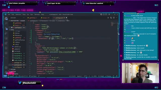Image resolution: width=161 pixels, height=90 pixels.
Task: Open the stacked layers icon in activity bar
Action: click(6, 53)
